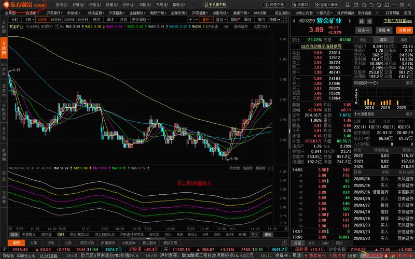
Task: Switch to 研究报告 tab
Action: tap(87, 243)
